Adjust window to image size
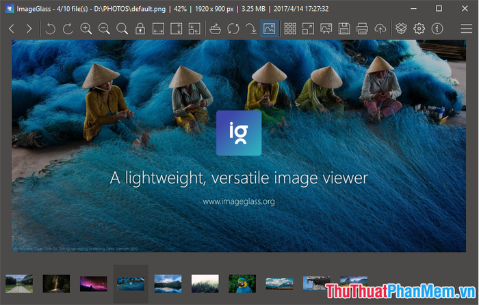The width and height of the screenshot is (479, 305). [194, 29]
